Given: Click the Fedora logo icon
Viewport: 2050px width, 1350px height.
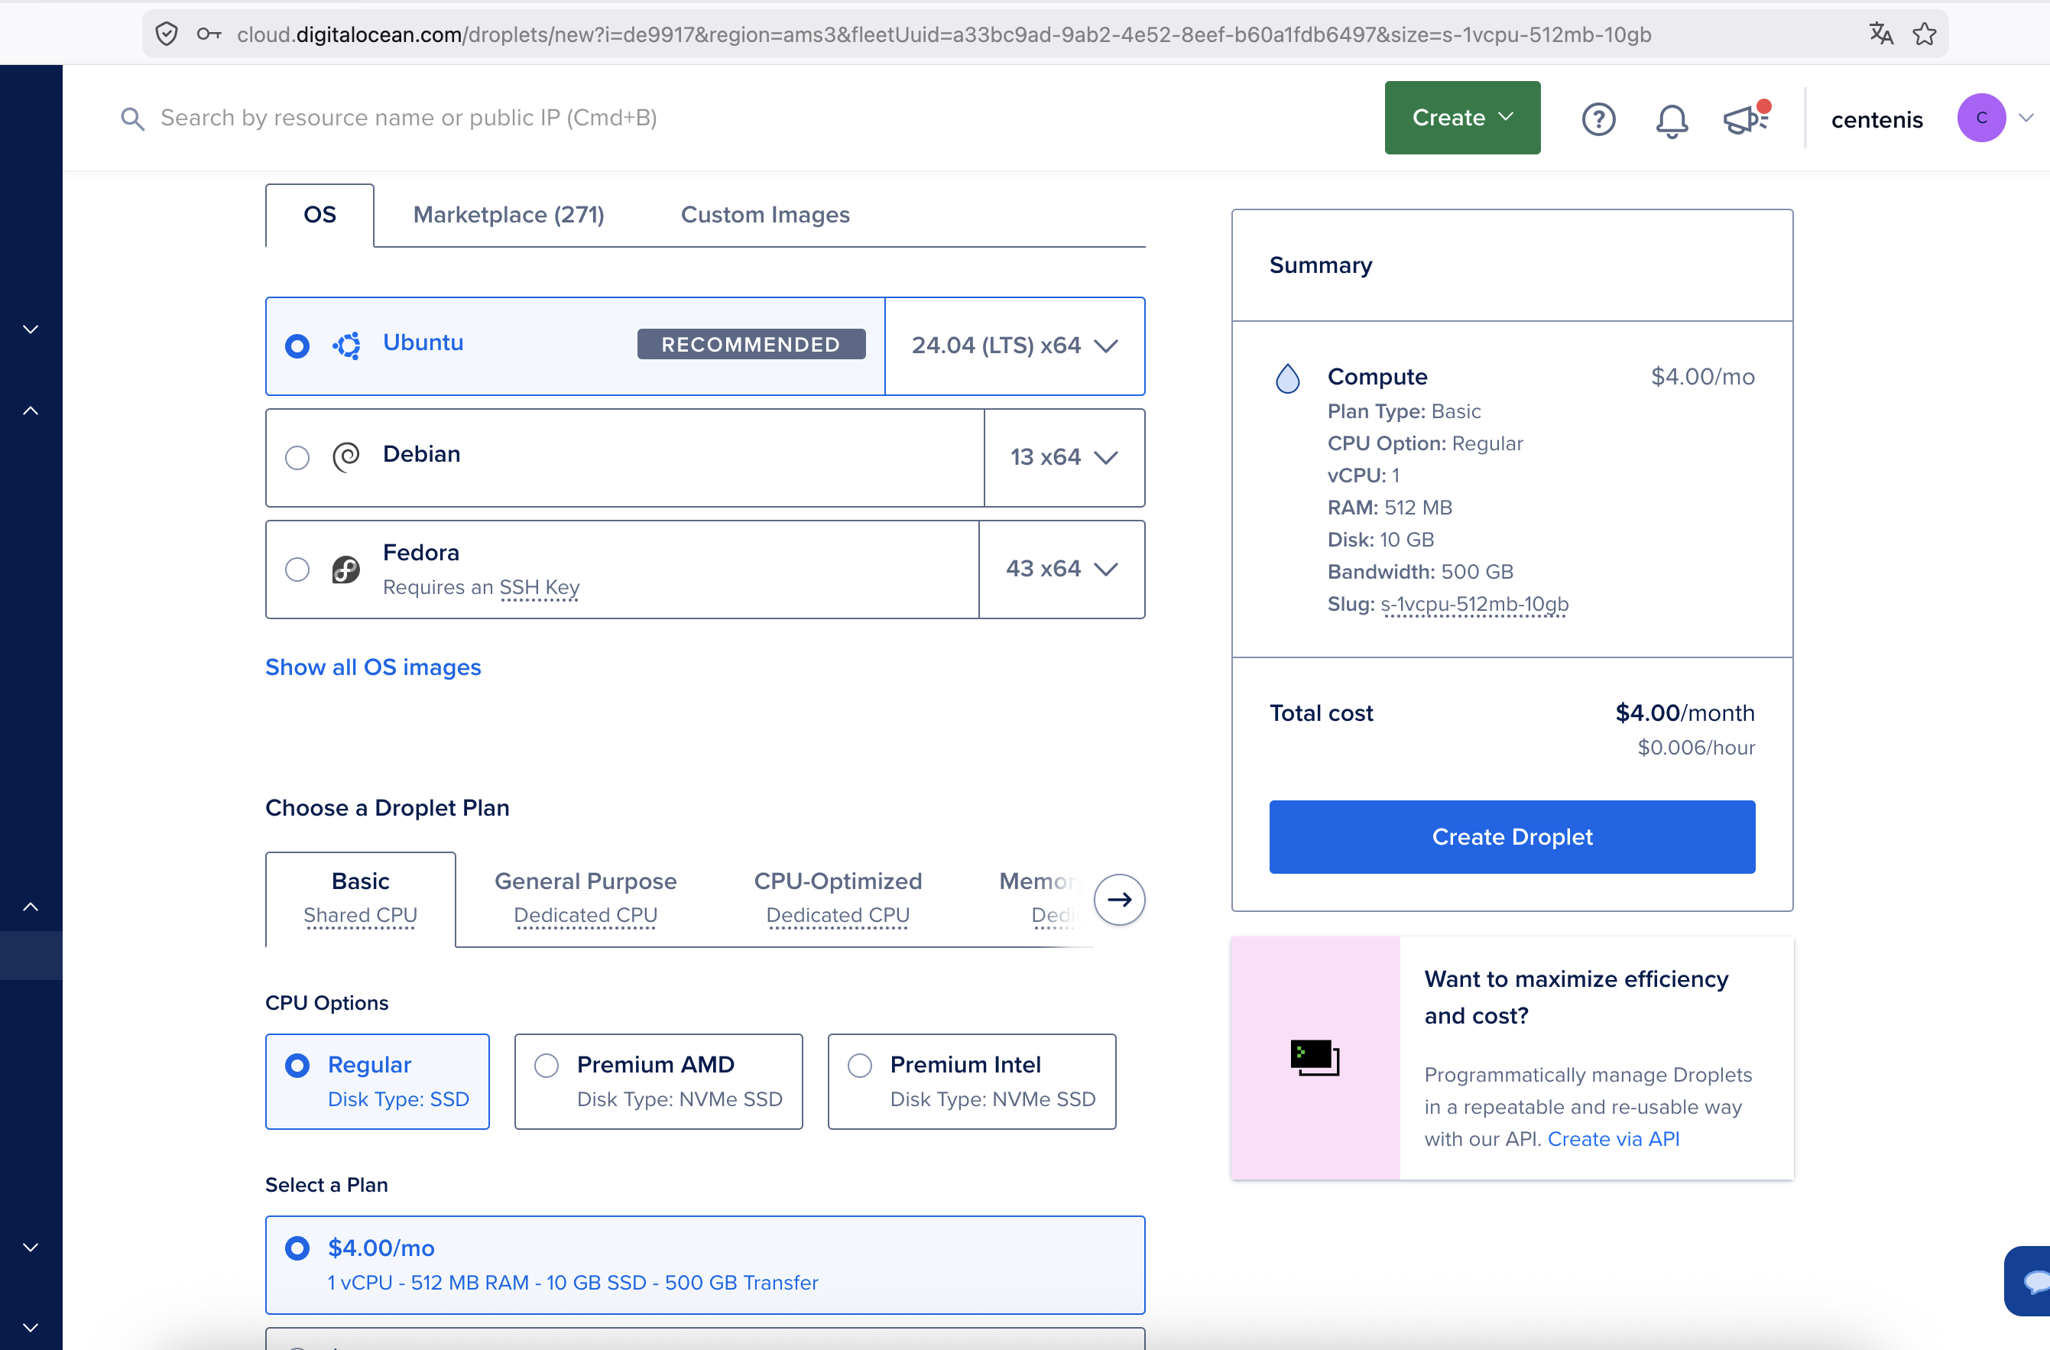Looking at the screenshot, I should 346,570.
